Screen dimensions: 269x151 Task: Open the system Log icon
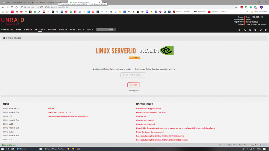(x=266, y=30)
